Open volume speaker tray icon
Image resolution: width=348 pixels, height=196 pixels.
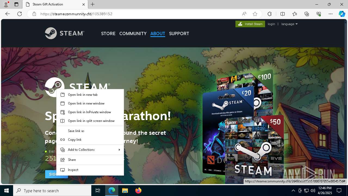pos(313,191)
